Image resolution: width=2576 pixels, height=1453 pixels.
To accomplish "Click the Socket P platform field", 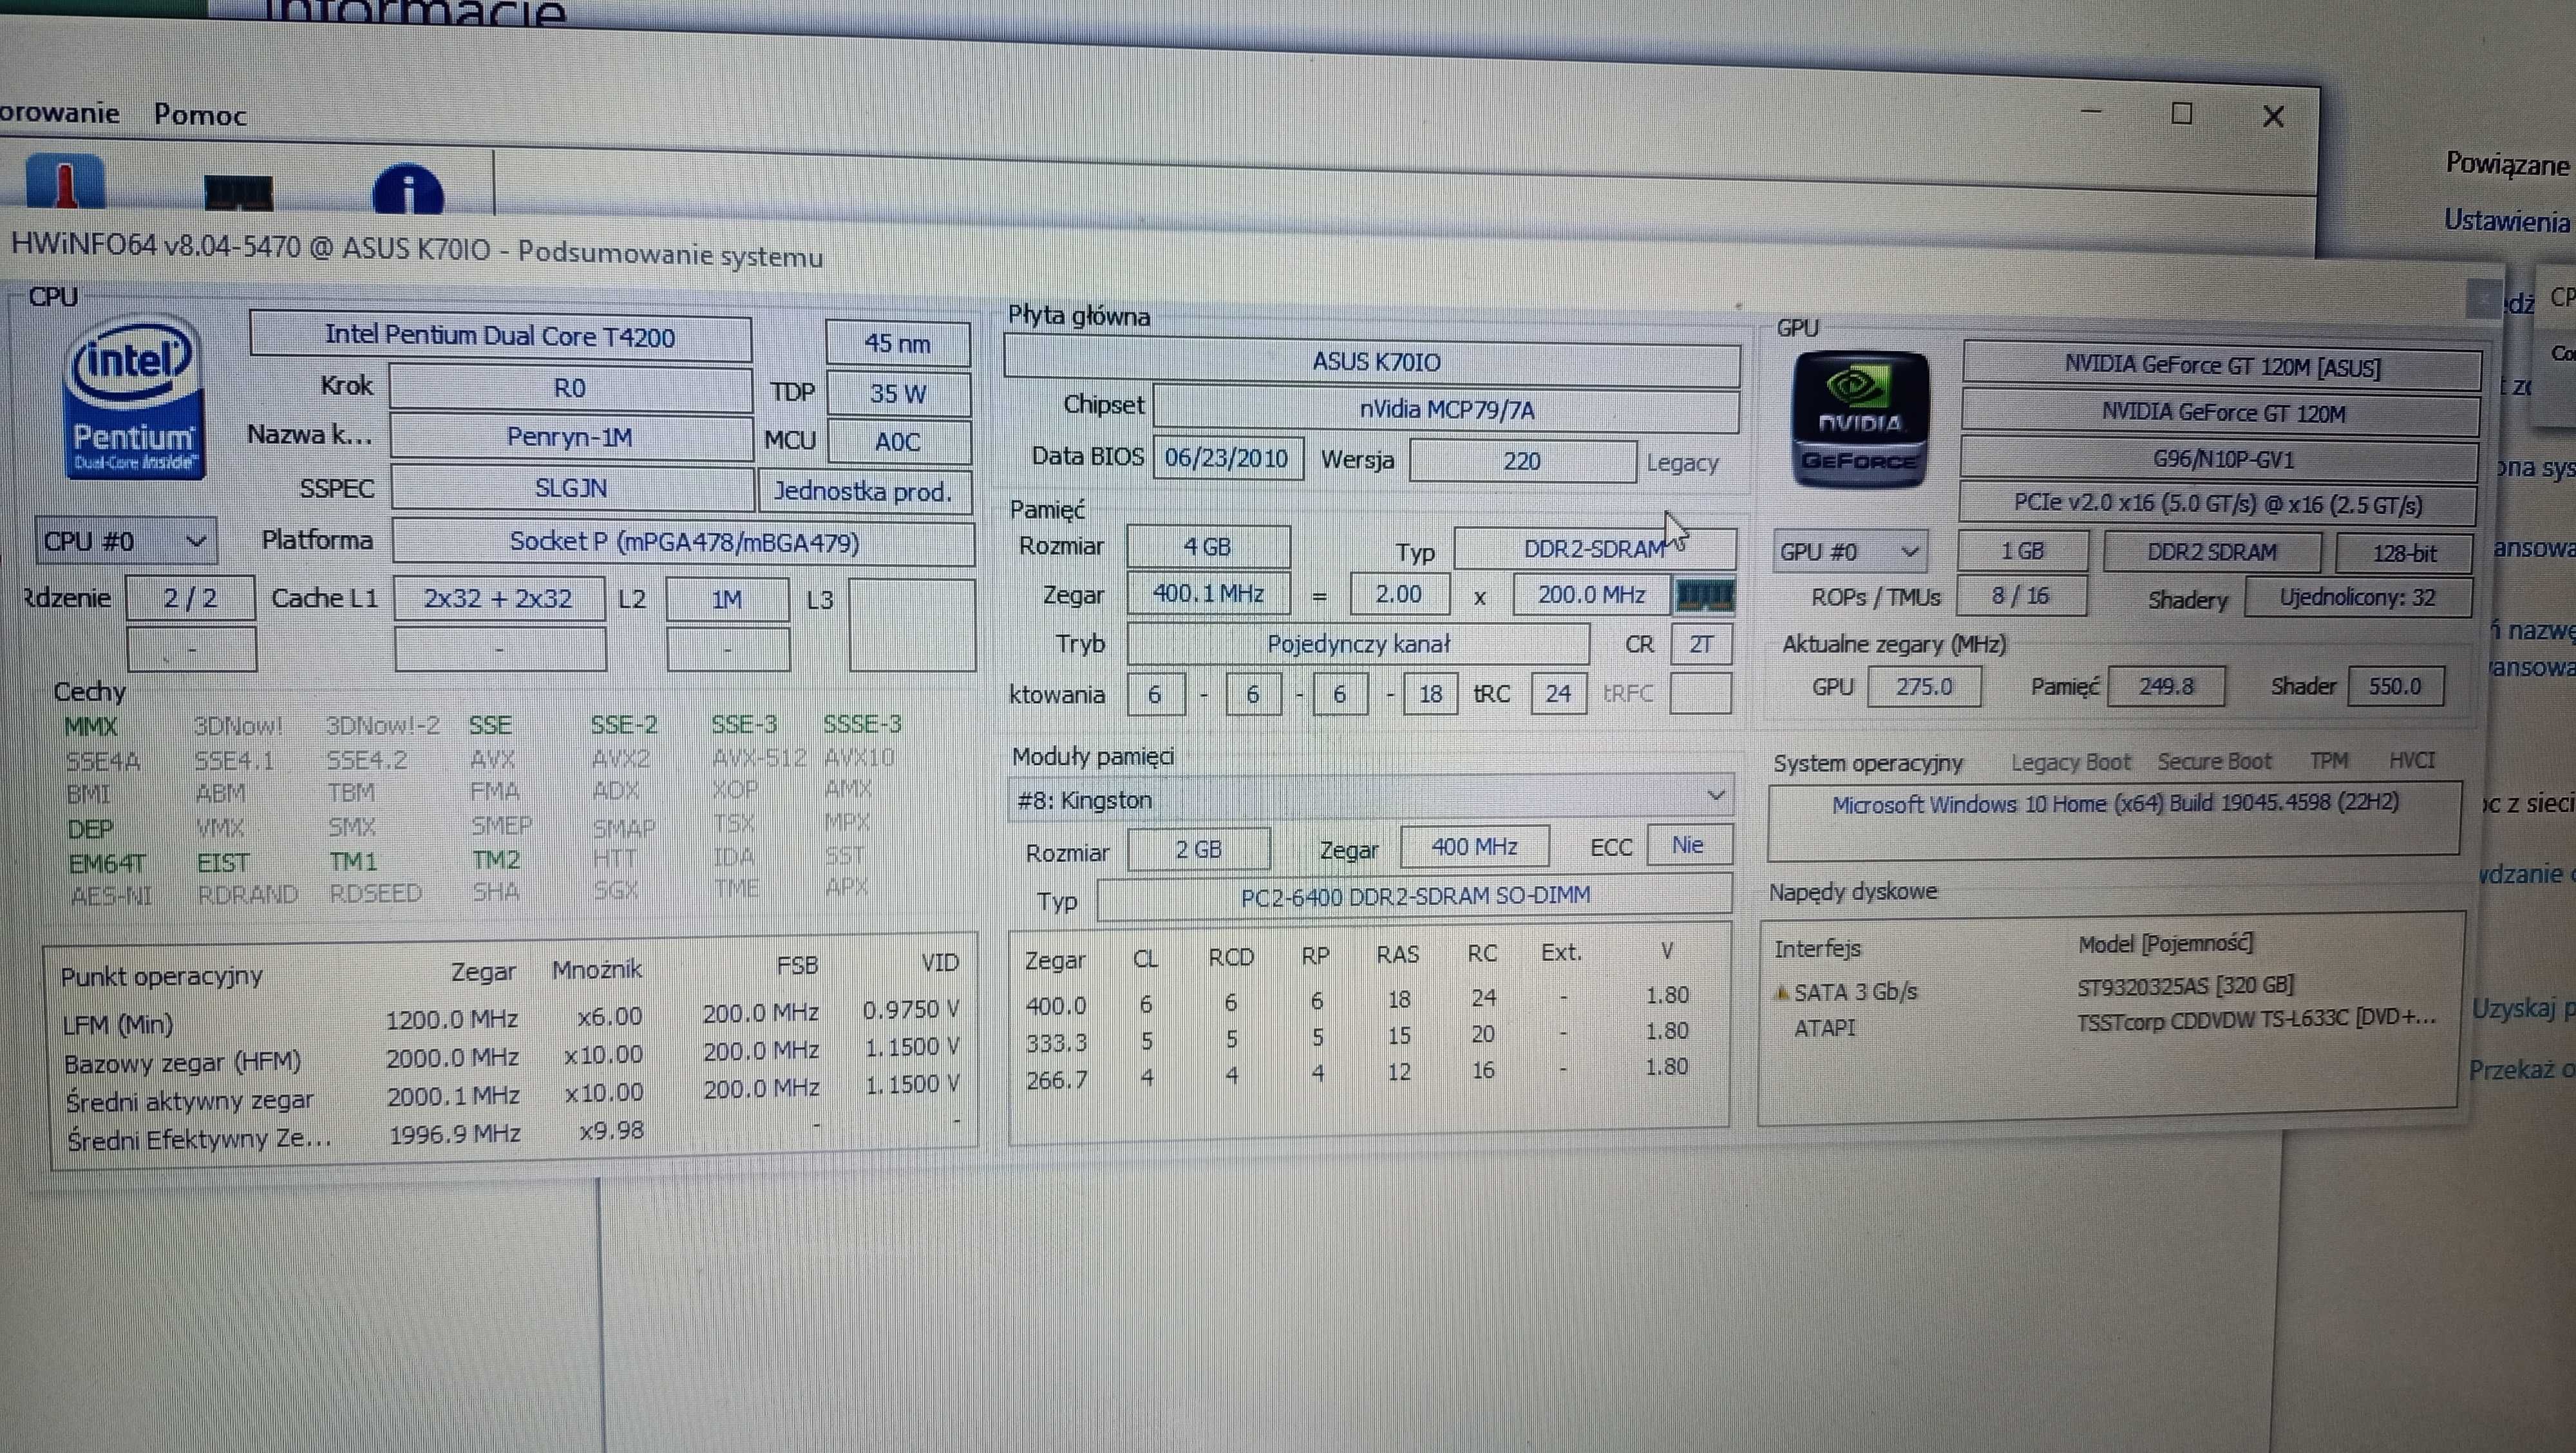I will click(684, 542).
